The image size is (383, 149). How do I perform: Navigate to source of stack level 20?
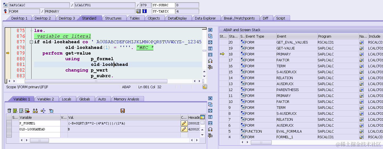coord(362,42)
